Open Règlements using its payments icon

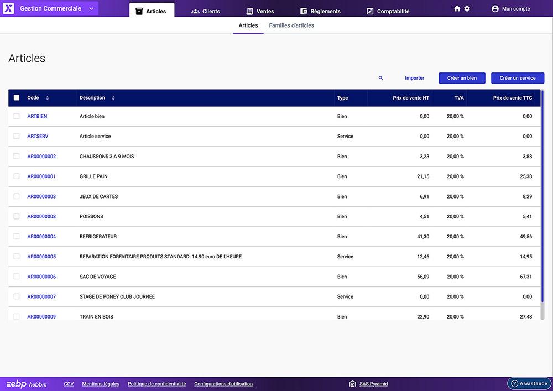[304, 11]
